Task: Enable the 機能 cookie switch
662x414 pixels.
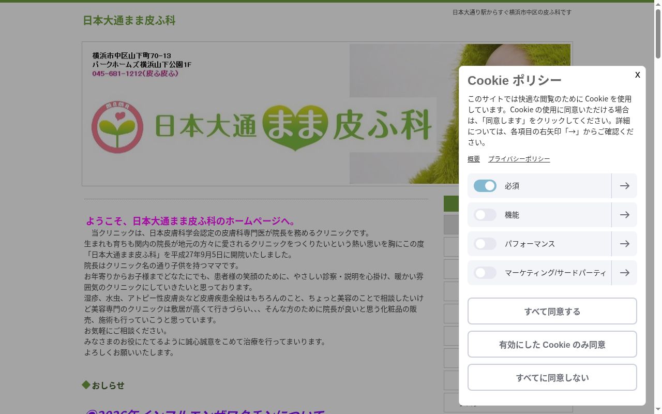Action: pyautogui.click(x=485, y=215)
